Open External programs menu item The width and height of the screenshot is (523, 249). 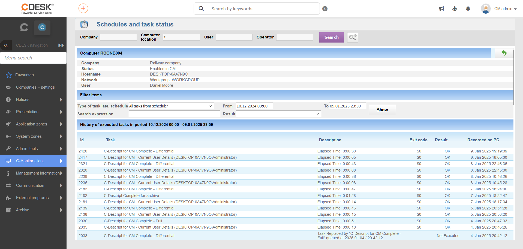[33, 198]
